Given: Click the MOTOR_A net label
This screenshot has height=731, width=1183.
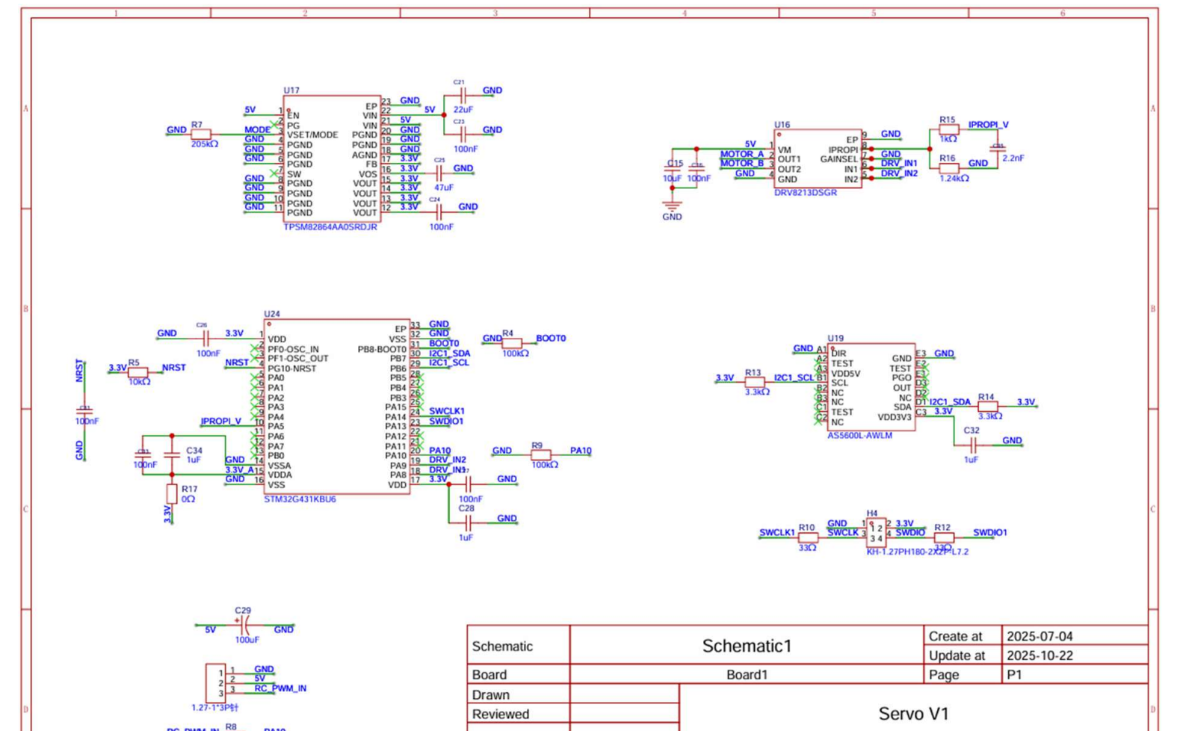Looking at the screenshot, I should (x=741, y=154).
